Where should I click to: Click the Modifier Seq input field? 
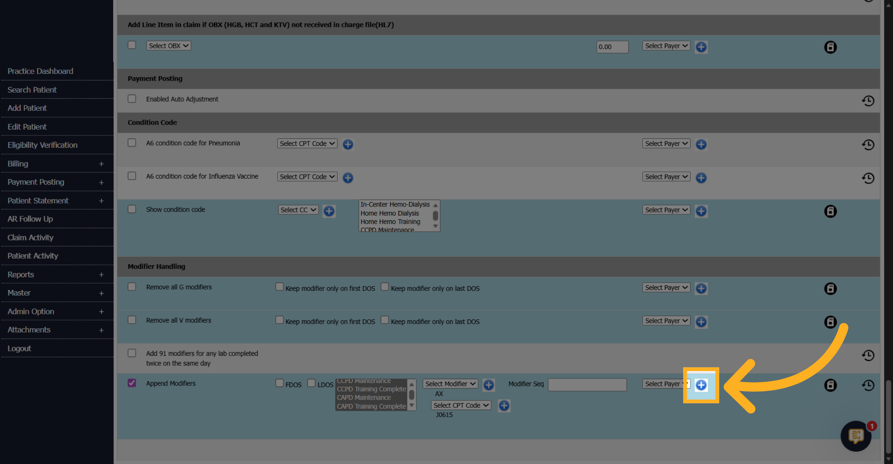coord(587,385)
